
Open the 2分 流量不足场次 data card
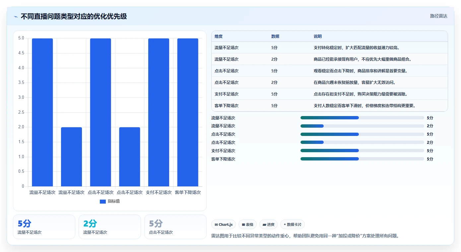click(x=110, y=227)
